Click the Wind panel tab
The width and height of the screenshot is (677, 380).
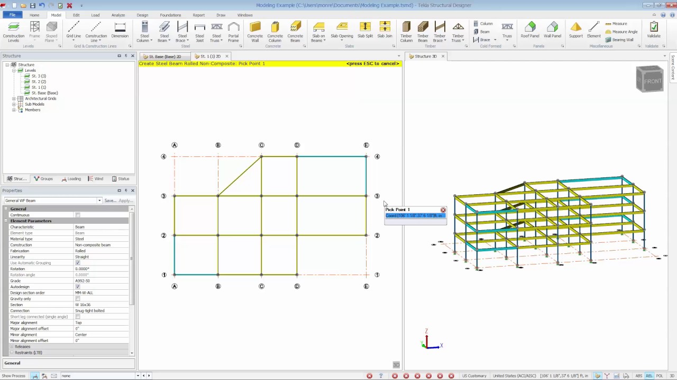tap(95, 179)
